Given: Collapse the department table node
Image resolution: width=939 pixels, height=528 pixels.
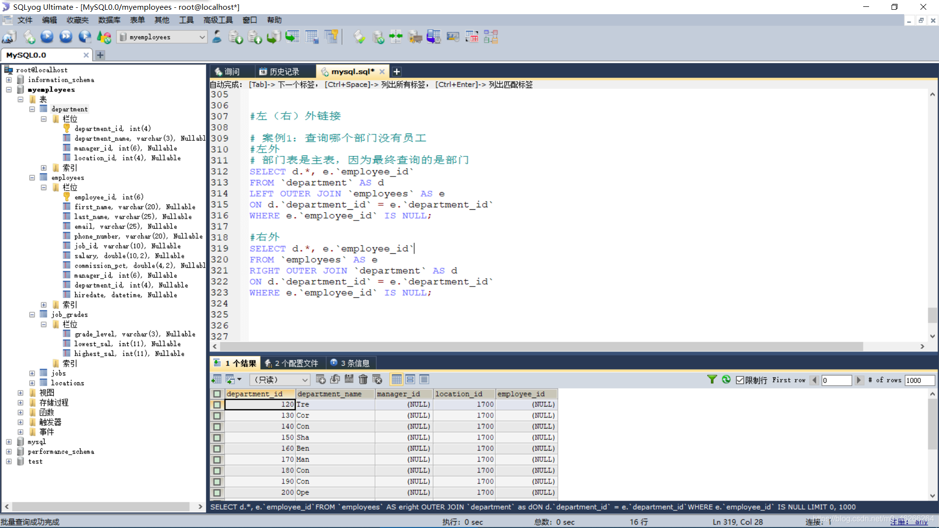Looking at the screenshot, I should [x=32, y=109].
